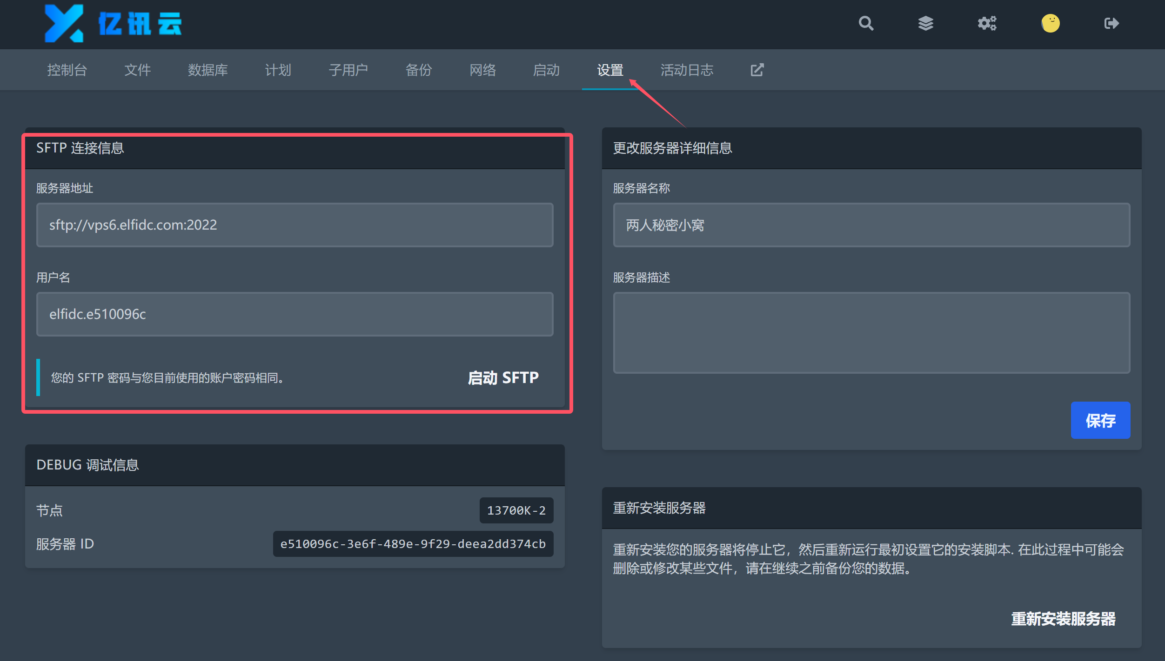Image resolution: width=1165 pixels, height=661 pixels.
Task: Switch to the 文件 tab
Action: tap(137, 70)
